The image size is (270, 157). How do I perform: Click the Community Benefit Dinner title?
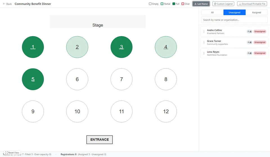pyautogui.click(x=33, y=4)
